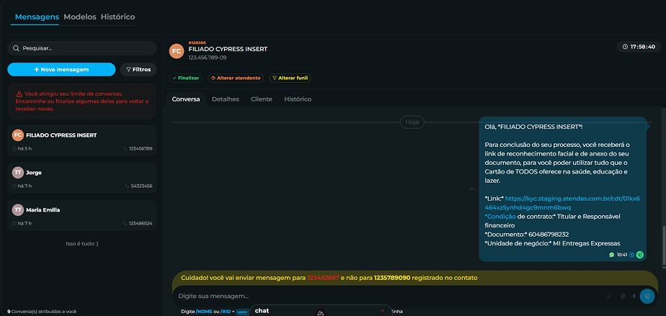Click CPF 123.456.789-09 in header
Image resolution: width=666 pixels, height=316 pixels.
pyautogui.click(x=208, y=58)
